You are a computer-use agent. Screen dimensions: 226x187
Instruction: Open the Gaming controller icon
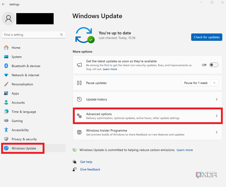6,121
